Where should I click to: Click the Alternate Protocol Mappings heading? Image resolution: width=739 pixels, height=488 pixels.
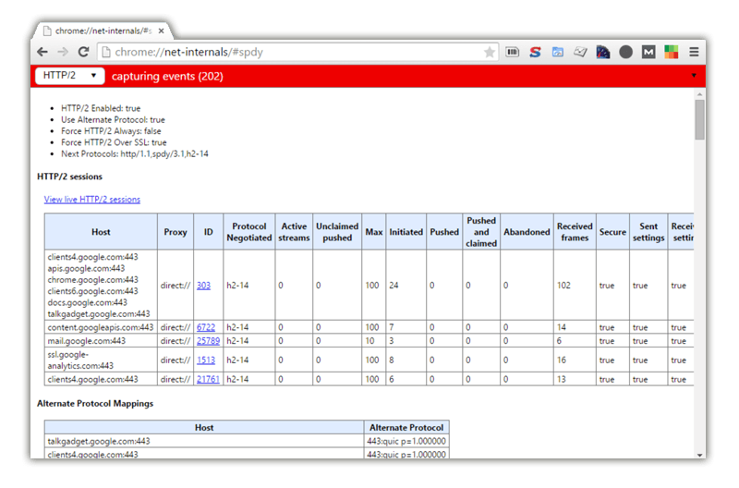pyautogui.click(x=95, y=404)
